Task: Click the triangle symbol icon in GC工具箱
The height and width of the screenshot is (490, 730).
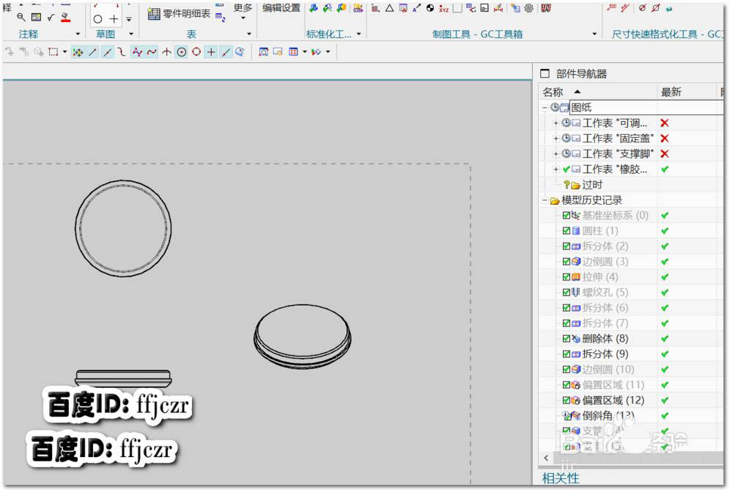Action: click(390, 8)
